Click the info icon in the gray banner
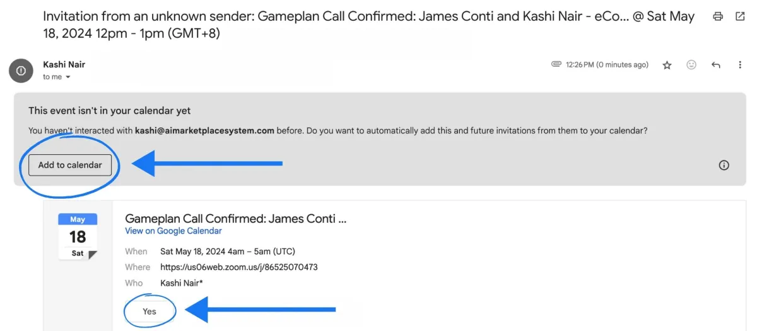757x331 pixels. [724, 165]
